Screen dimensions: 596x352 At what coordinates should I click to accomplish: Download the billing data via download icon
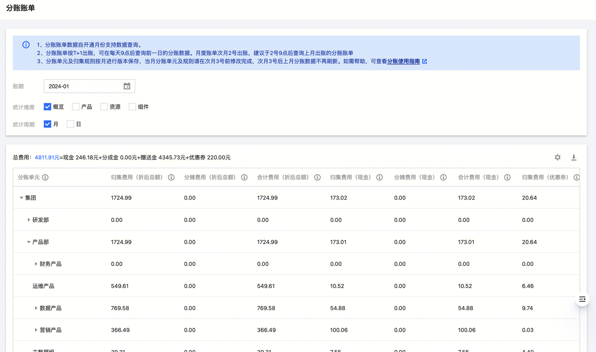point(574,158)
